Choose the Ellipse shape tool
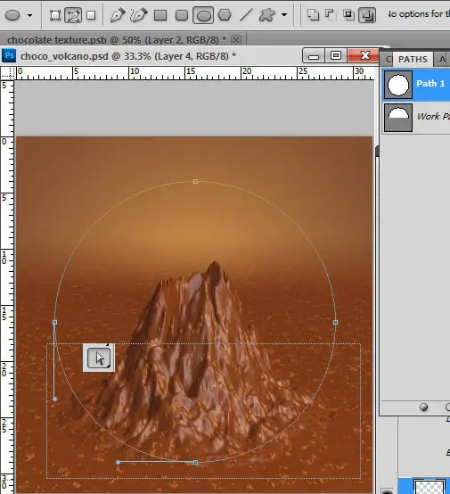The image size is (450, 494). pyautogui.click(x=203, y=15)
